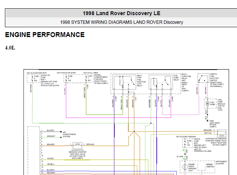This screenshot has width=237, height=175.
Task: Click the fuel injection load relay schematic box
Action: tap(125, 82)
